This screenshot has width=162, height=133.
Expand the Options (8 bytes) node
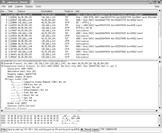pyautogui.click(x=6, y=108)
